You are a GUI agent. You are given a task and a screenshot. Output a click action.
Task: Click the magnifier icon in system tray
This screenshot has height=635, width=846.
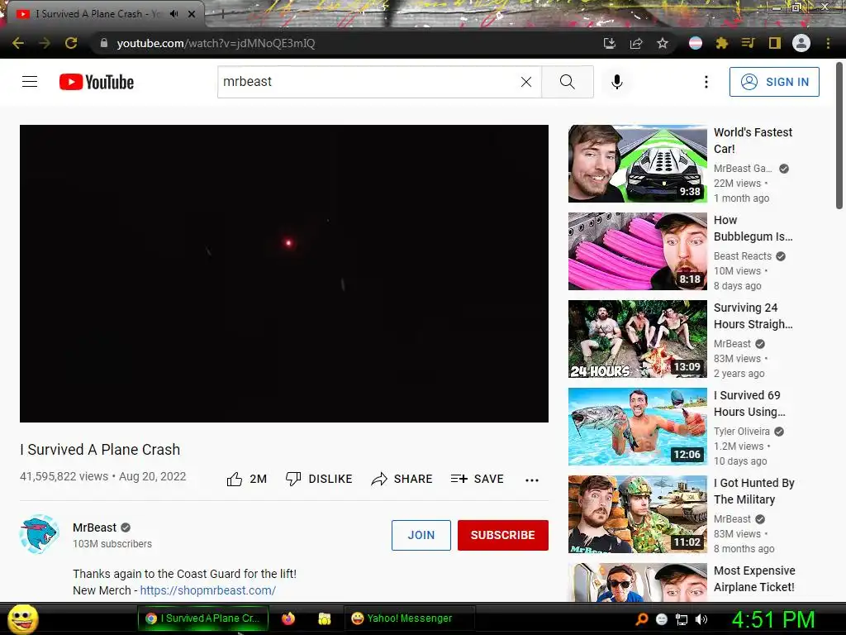(641, 619)
